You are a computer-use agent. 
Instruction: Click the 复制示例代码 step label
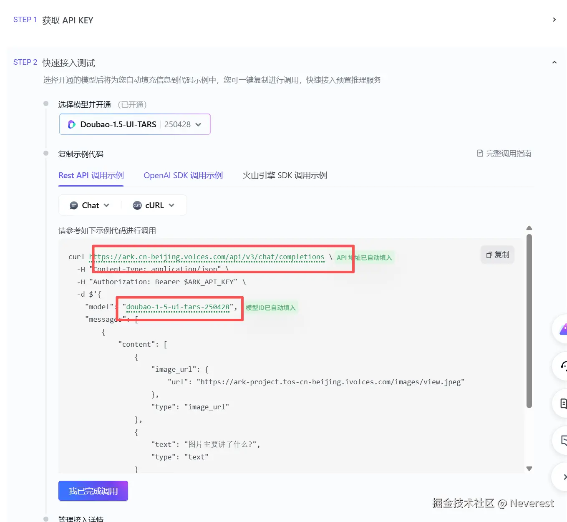(x=81, y=154)
